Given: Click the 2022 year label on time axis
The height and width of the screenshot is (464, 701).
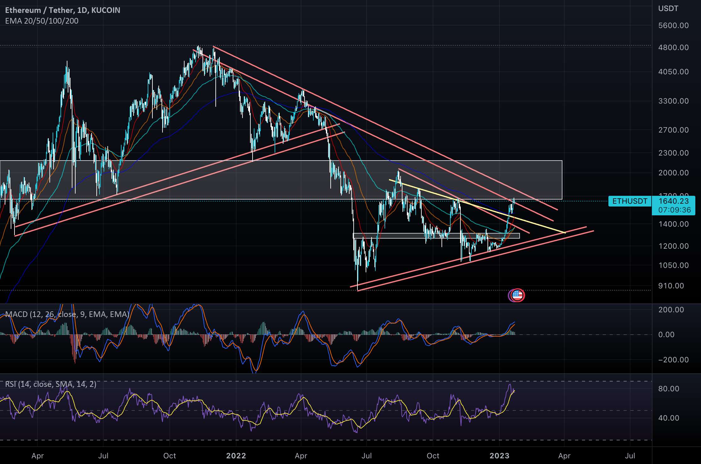Looking at the screenshot, I should pos(236,456).
